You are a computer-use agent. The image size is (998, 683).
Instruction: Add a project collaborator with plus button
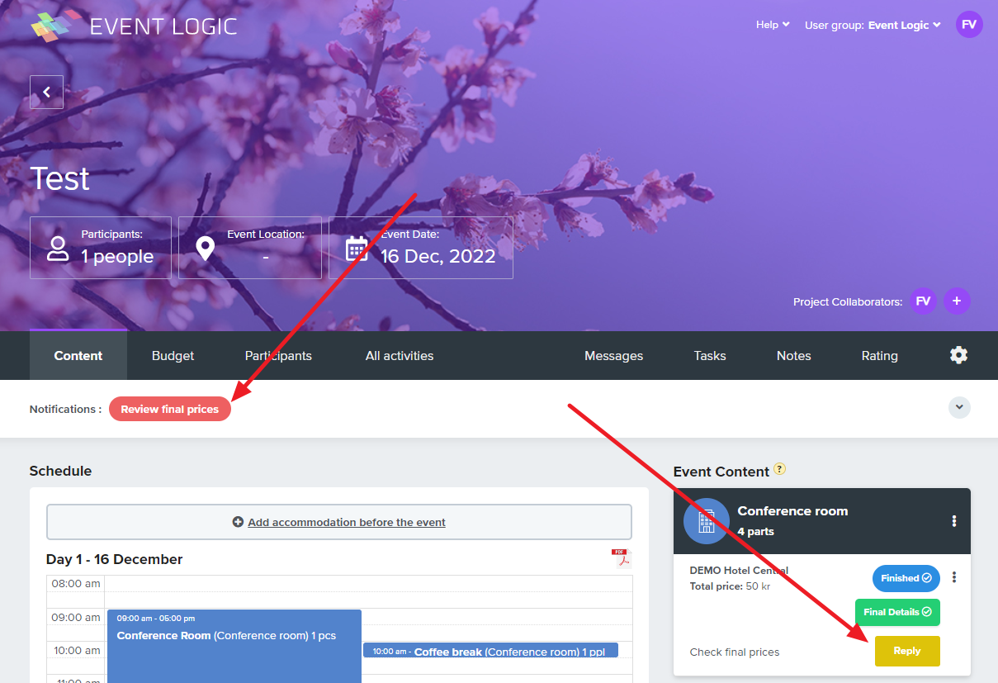point(957,301)
